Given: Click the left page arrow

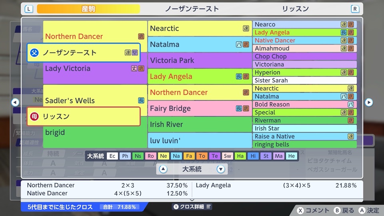Looking at the screenshot, I should coord(15,102).
